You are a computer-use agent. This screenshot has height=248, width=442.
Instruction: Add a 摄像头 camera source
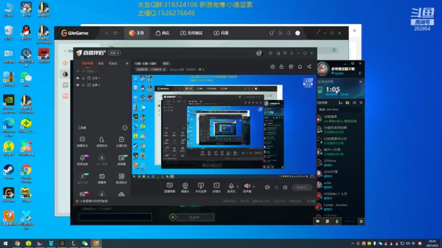[x=185, y=187]
